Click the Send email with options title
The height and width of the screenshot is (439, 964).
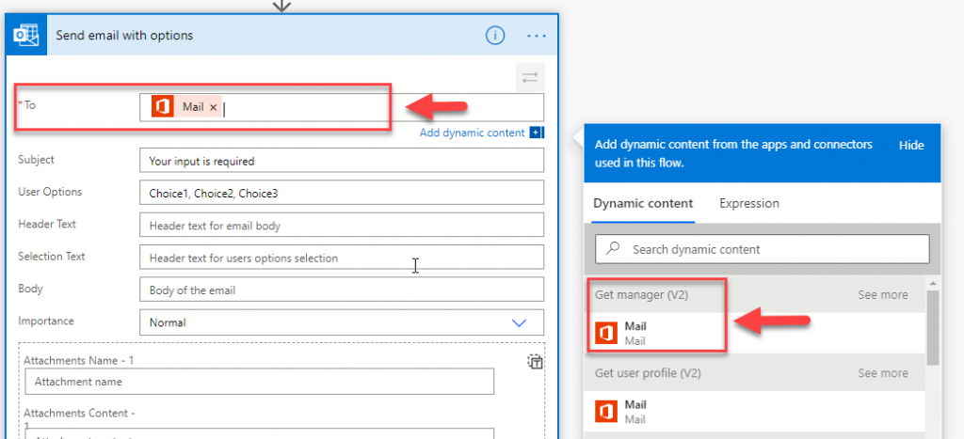pos(124,36)
